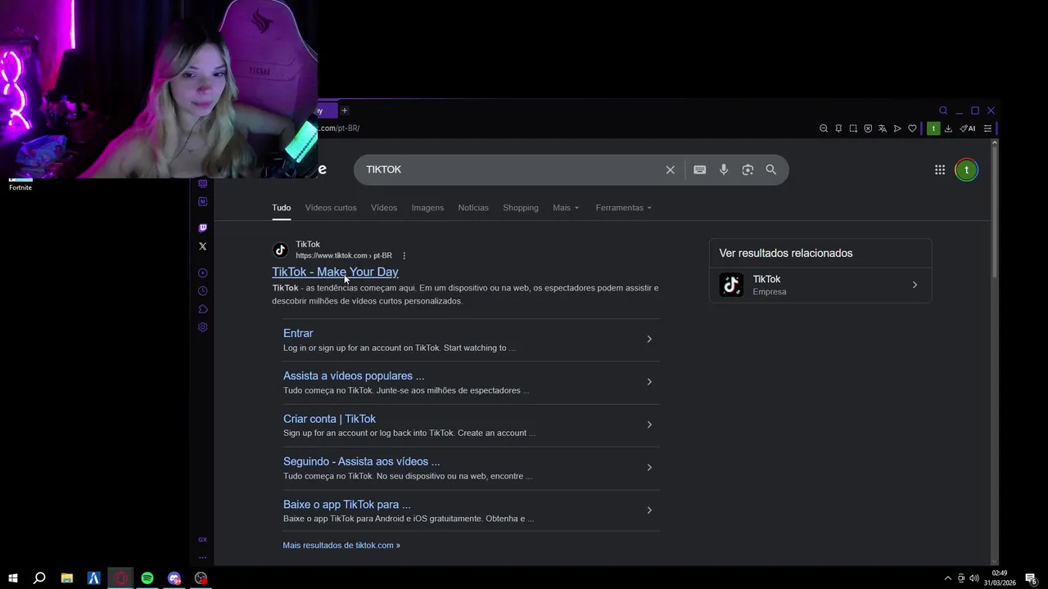Open the Assista a vídeos populares link
1048x589 pixels.
click(354, 376)
